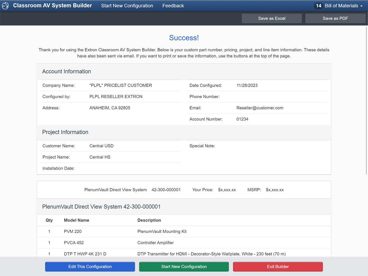The width and height of the screenshot is (368, 276).
Task: Open the Feedback menu item
Action: click(x=173, y=6)
